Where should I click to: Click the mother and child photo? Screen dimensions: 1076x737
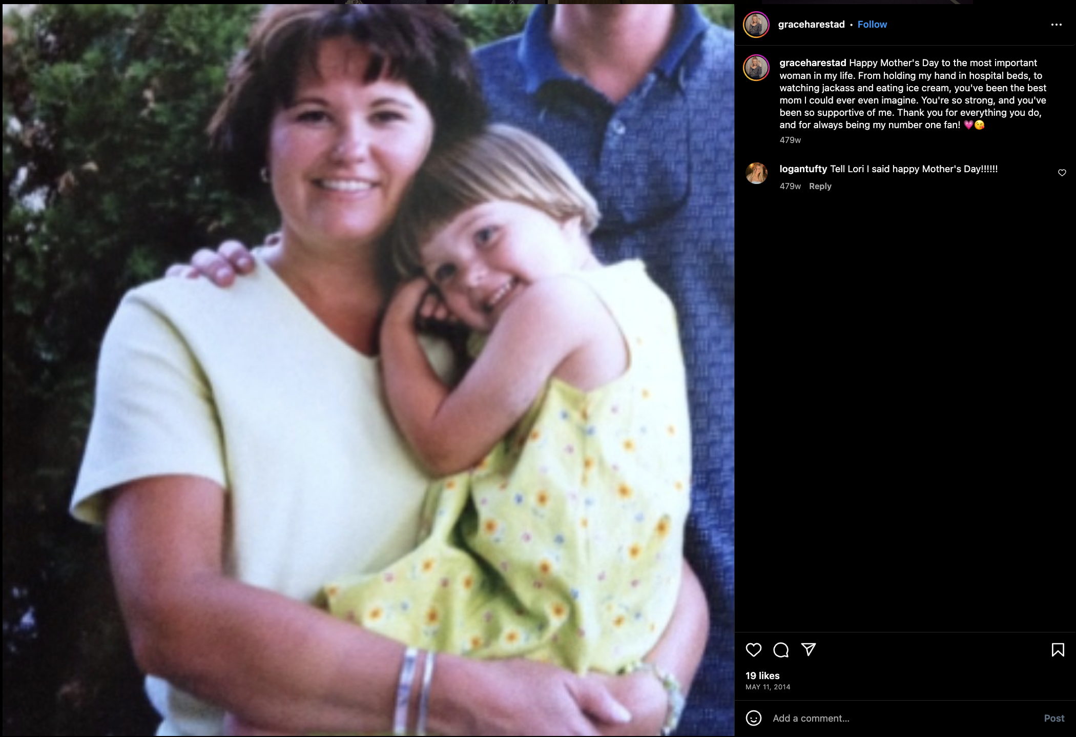point(368,370)
